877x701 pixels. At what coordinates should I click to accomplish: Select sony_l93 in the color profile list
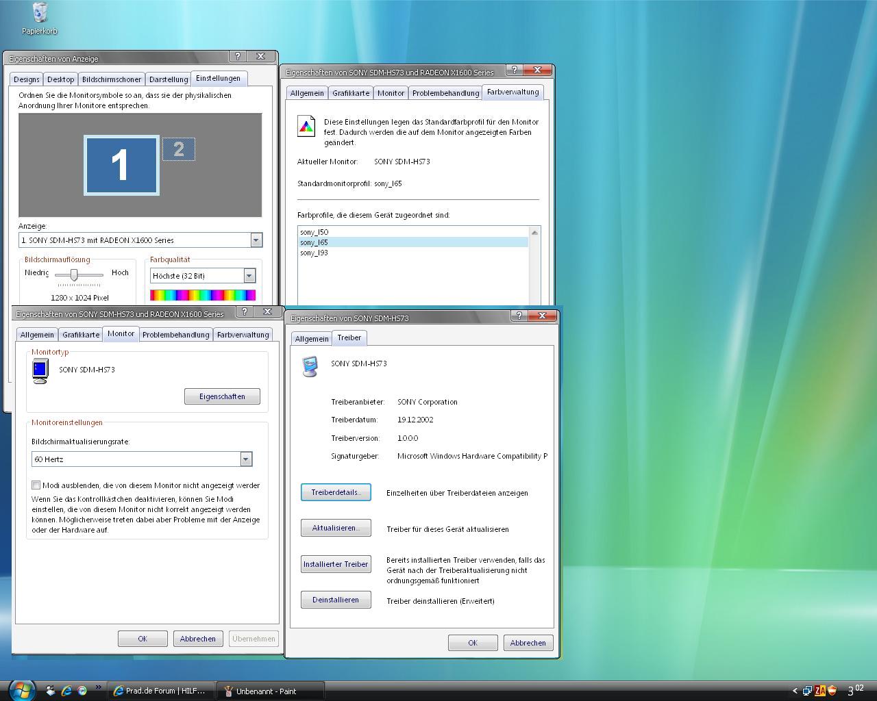[x=314, y=253]
